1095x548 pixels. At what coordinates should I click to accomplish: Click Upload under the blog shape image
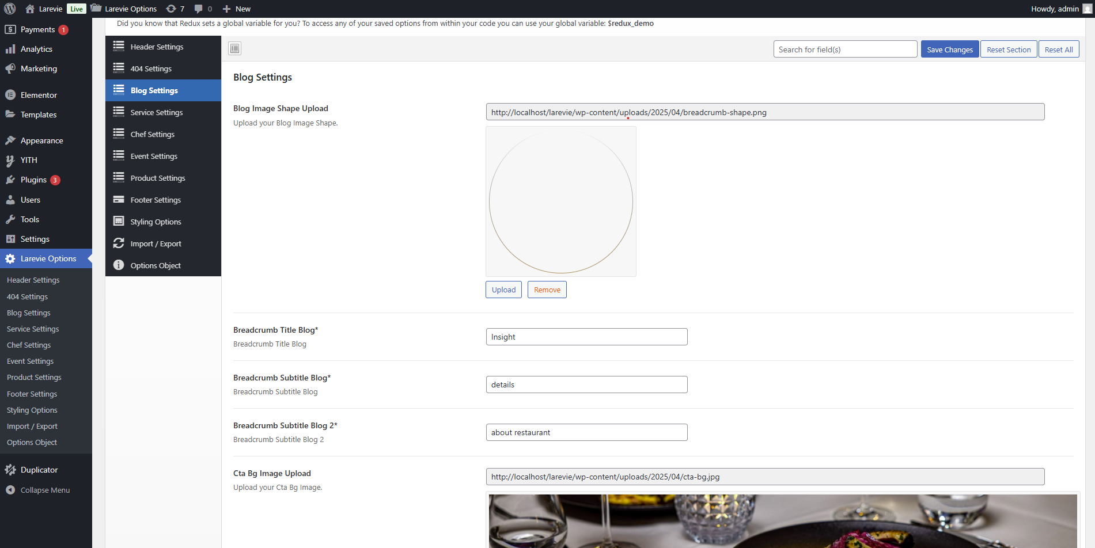pyautogui.click(x=503, y=290)
